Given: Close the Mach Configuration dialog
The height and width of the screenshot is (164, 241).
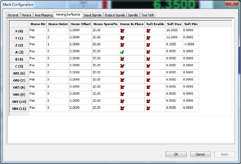Looking at the screenshot, I should 232,3.
